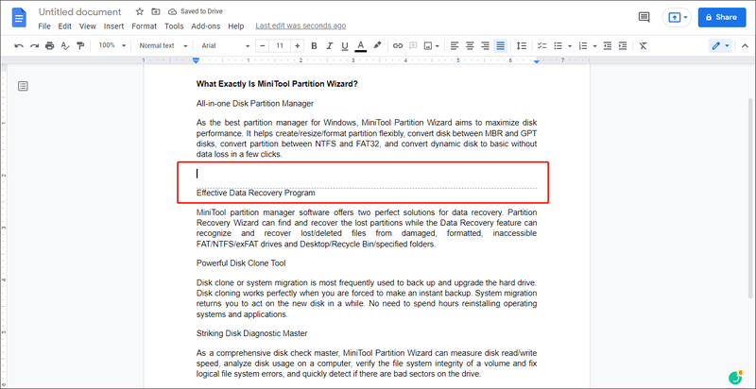Click the right indent ruler marker
Viewport: 756px width, 389px height.
[537, 60]
